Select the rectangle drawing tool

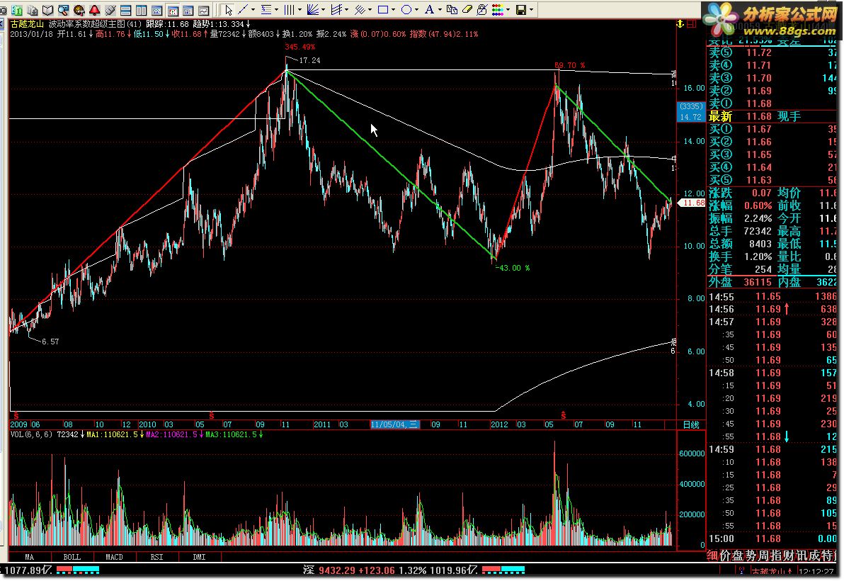(x=383, y=10)
